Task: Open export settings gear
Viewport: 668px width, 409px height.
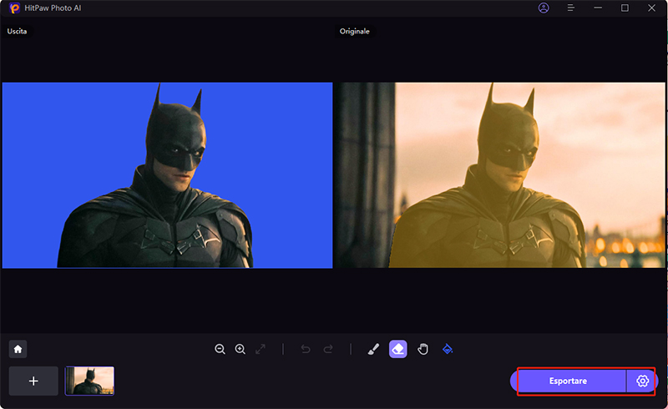Action: (642, 381)
